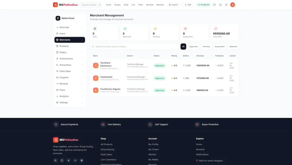Screen dimensions: 292x165
Task: Click the $1,380.00 wallet balance button
Action: pos(204,5)
